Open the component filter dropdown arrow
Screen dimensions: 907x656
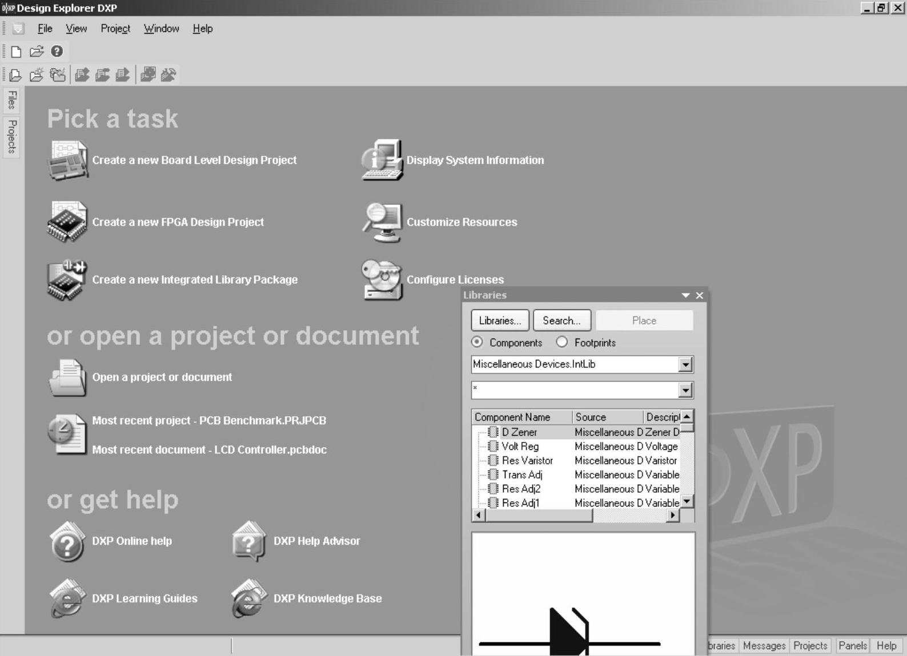coord(685,391)
